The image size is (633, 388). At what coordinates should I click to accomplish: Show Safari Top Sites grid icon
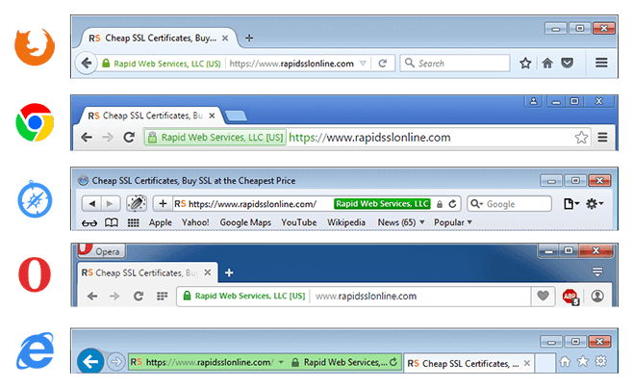(133, 222)
